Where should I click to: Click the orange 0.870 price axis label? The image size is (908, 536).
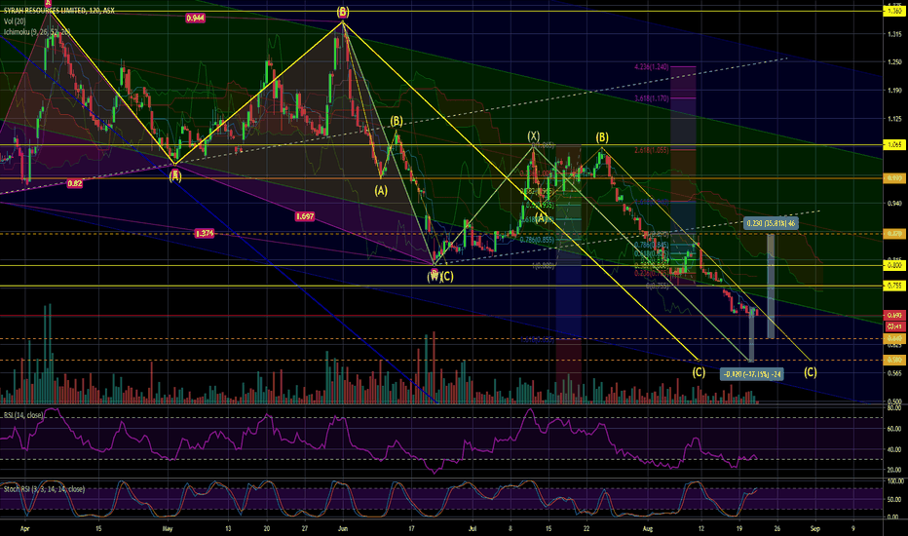pyautogui.click(x=894, y=234)
